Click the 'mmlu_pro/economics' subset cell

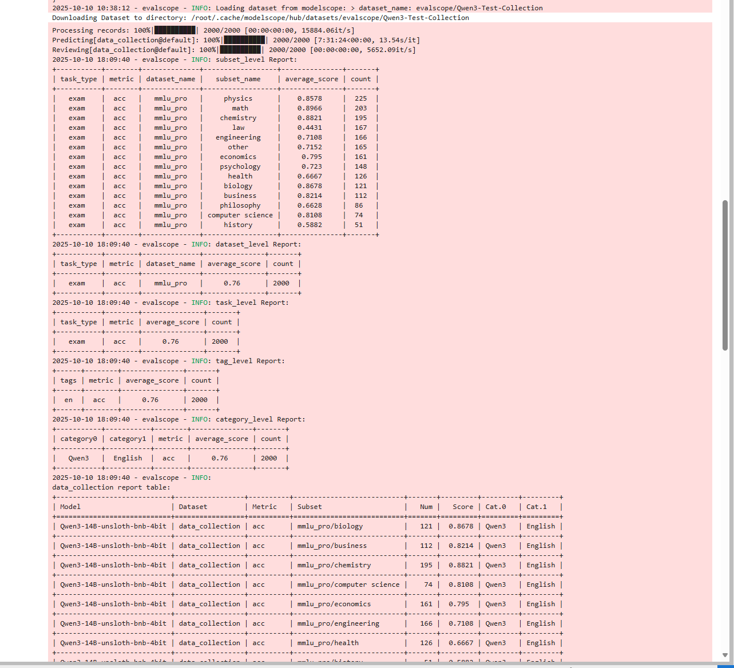click(334, 604)
